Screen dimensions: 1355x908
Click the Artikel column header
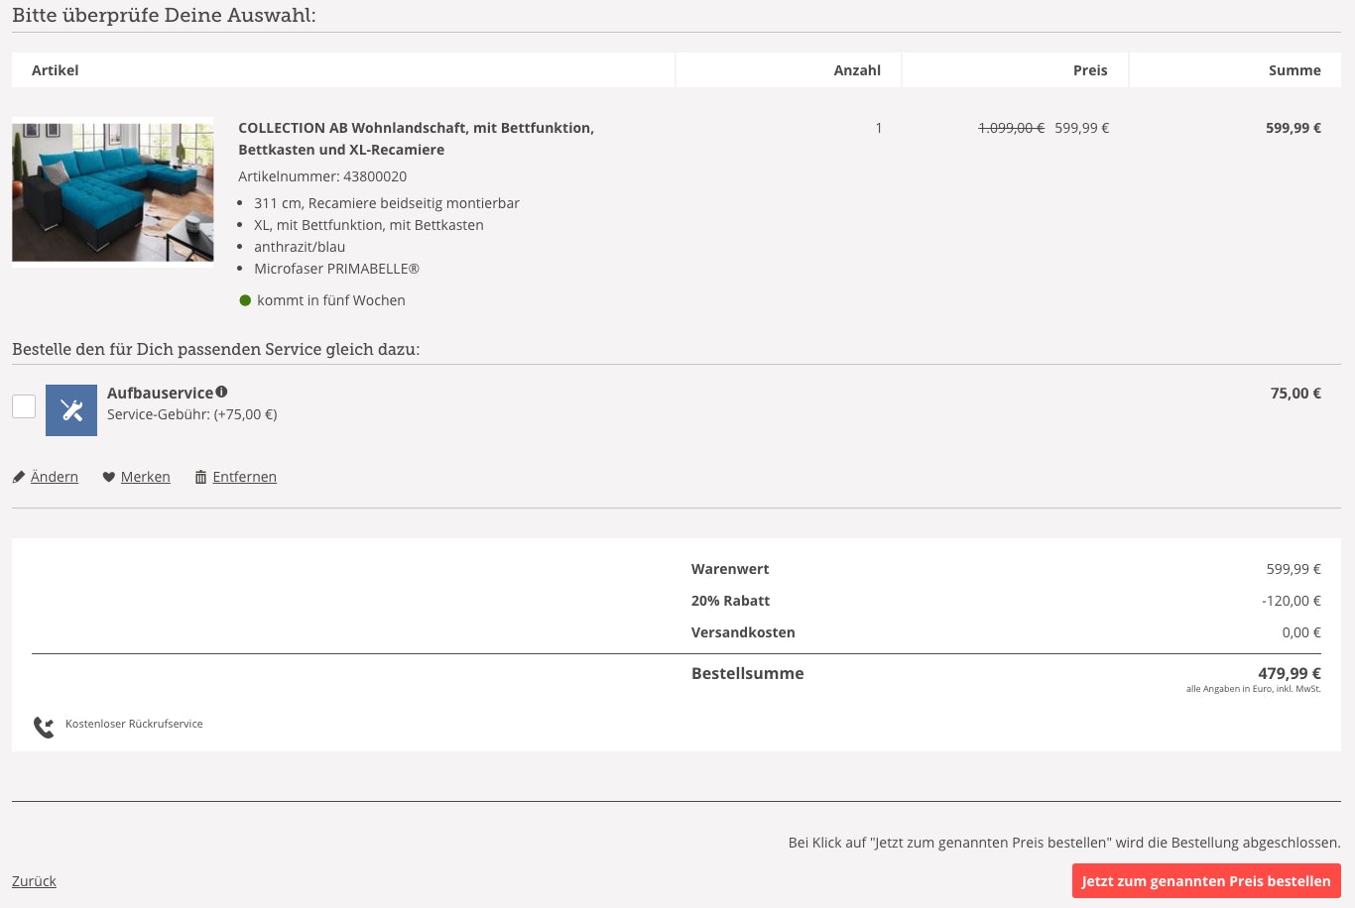click(56, 70)
